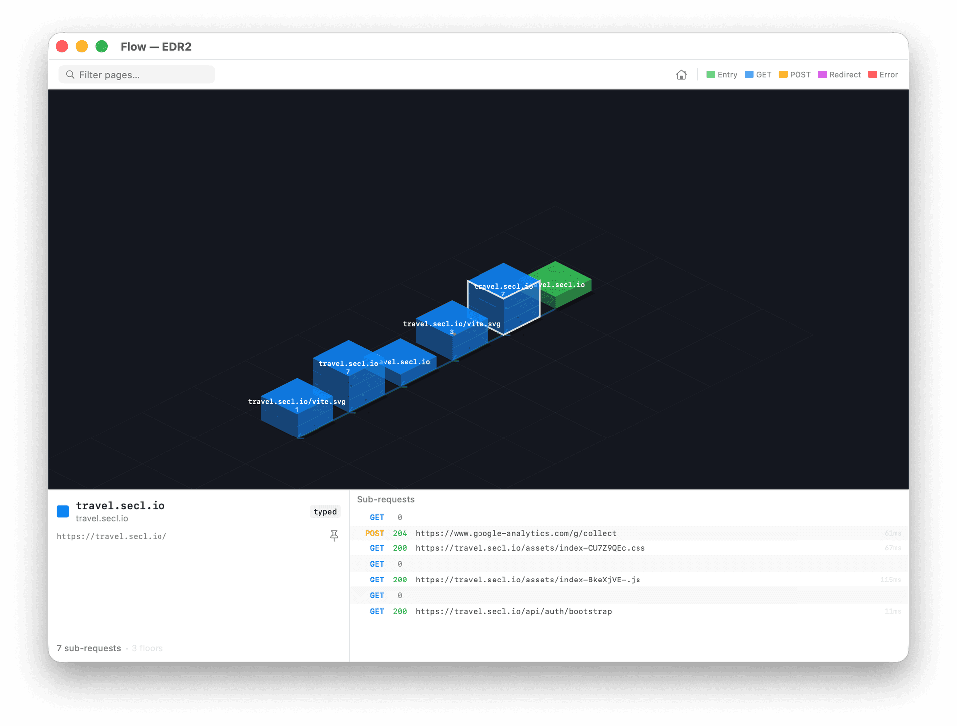Click the typed badge label
Image resolution: width=957 pixels, height=726 pixels.
click(x=325, y=512)
